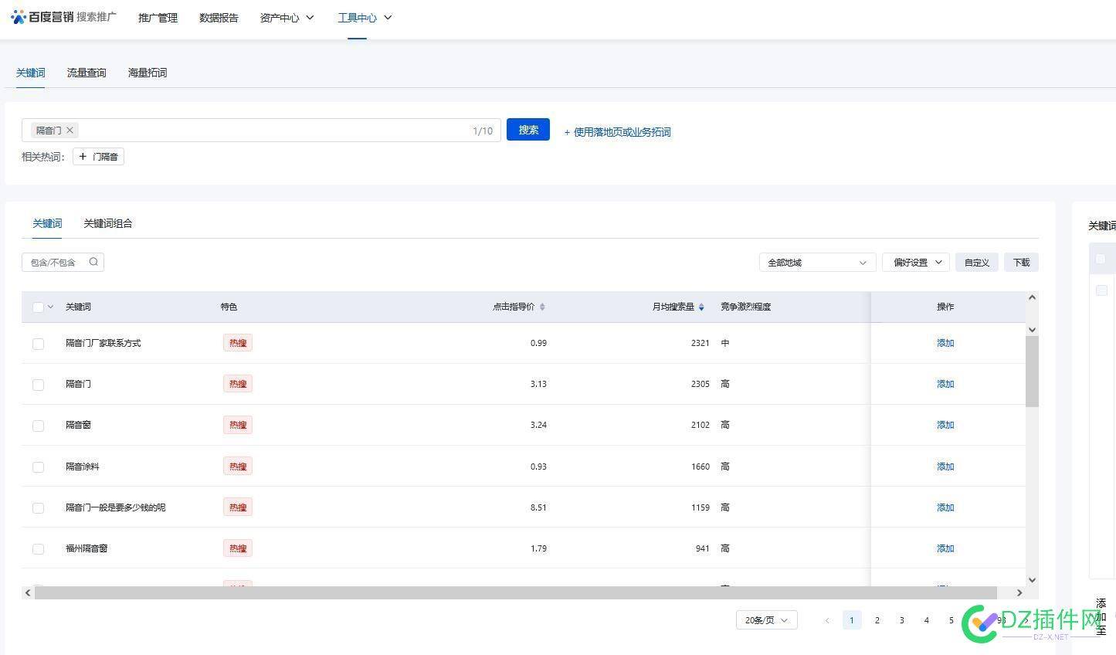Click 添加 for 隔音涂料 row
Screen dimensions: 1116x655
point(945,467)
